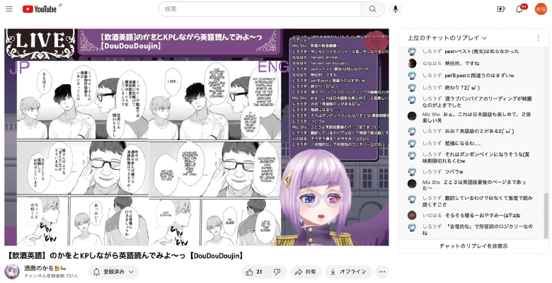Click the 共有 share button
Screen dimensions: 552x283
pyautogui.click(x=305, y=272)
